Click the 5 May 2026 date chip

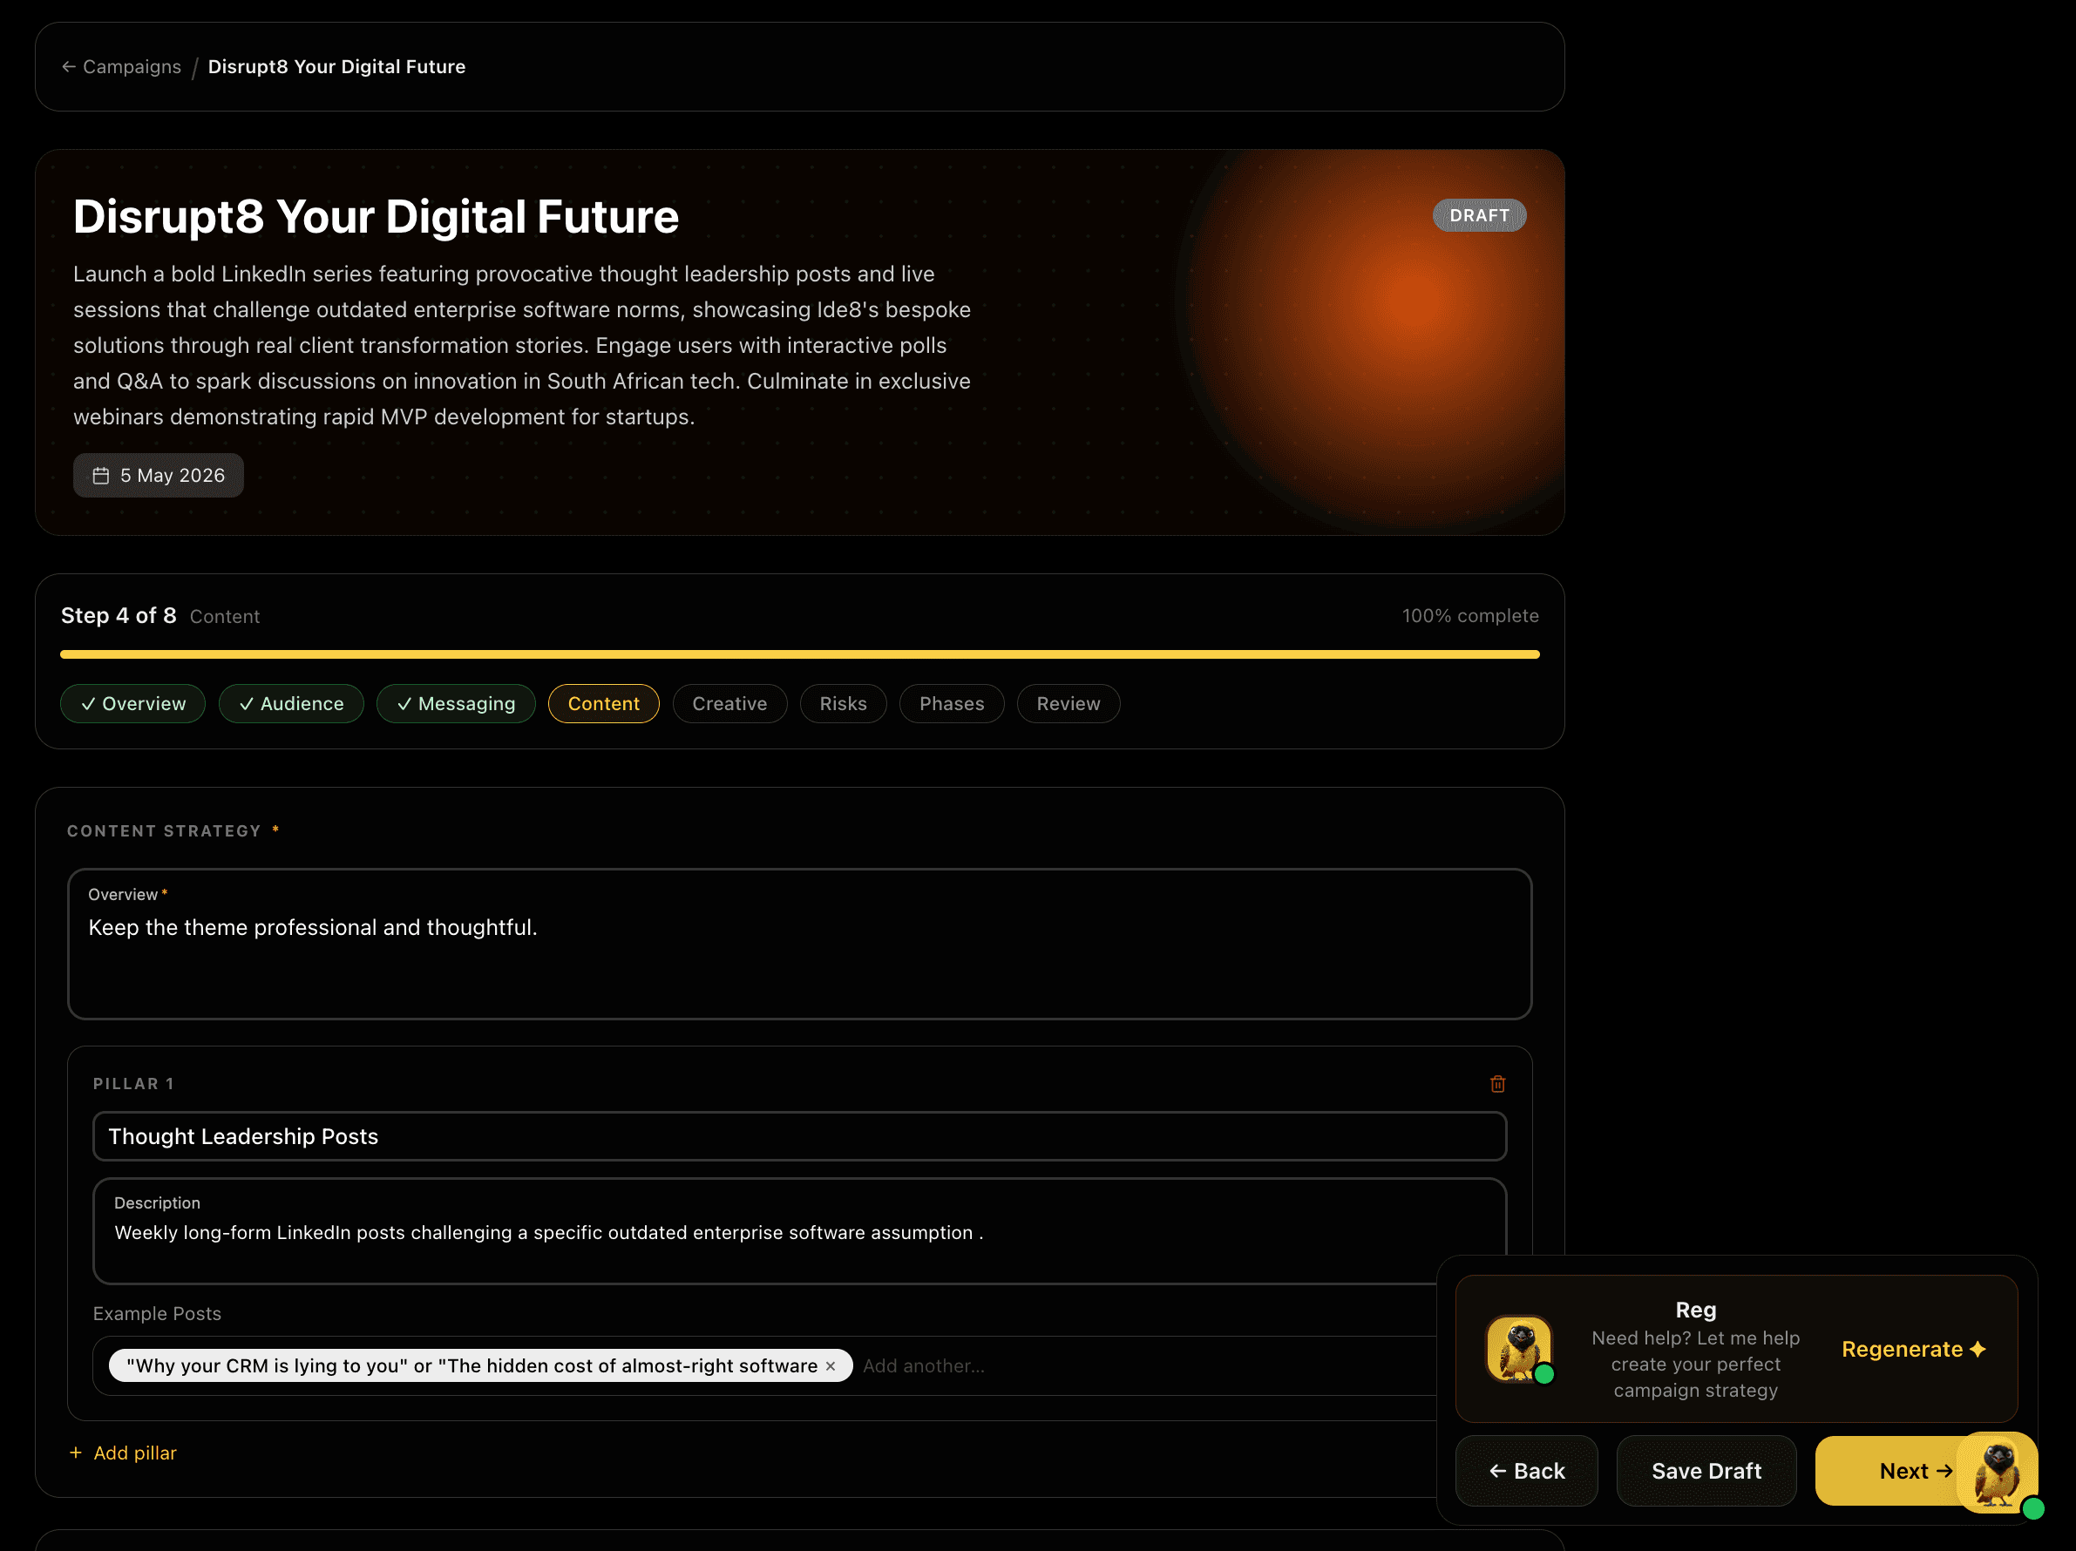click(x=159, y=476)
